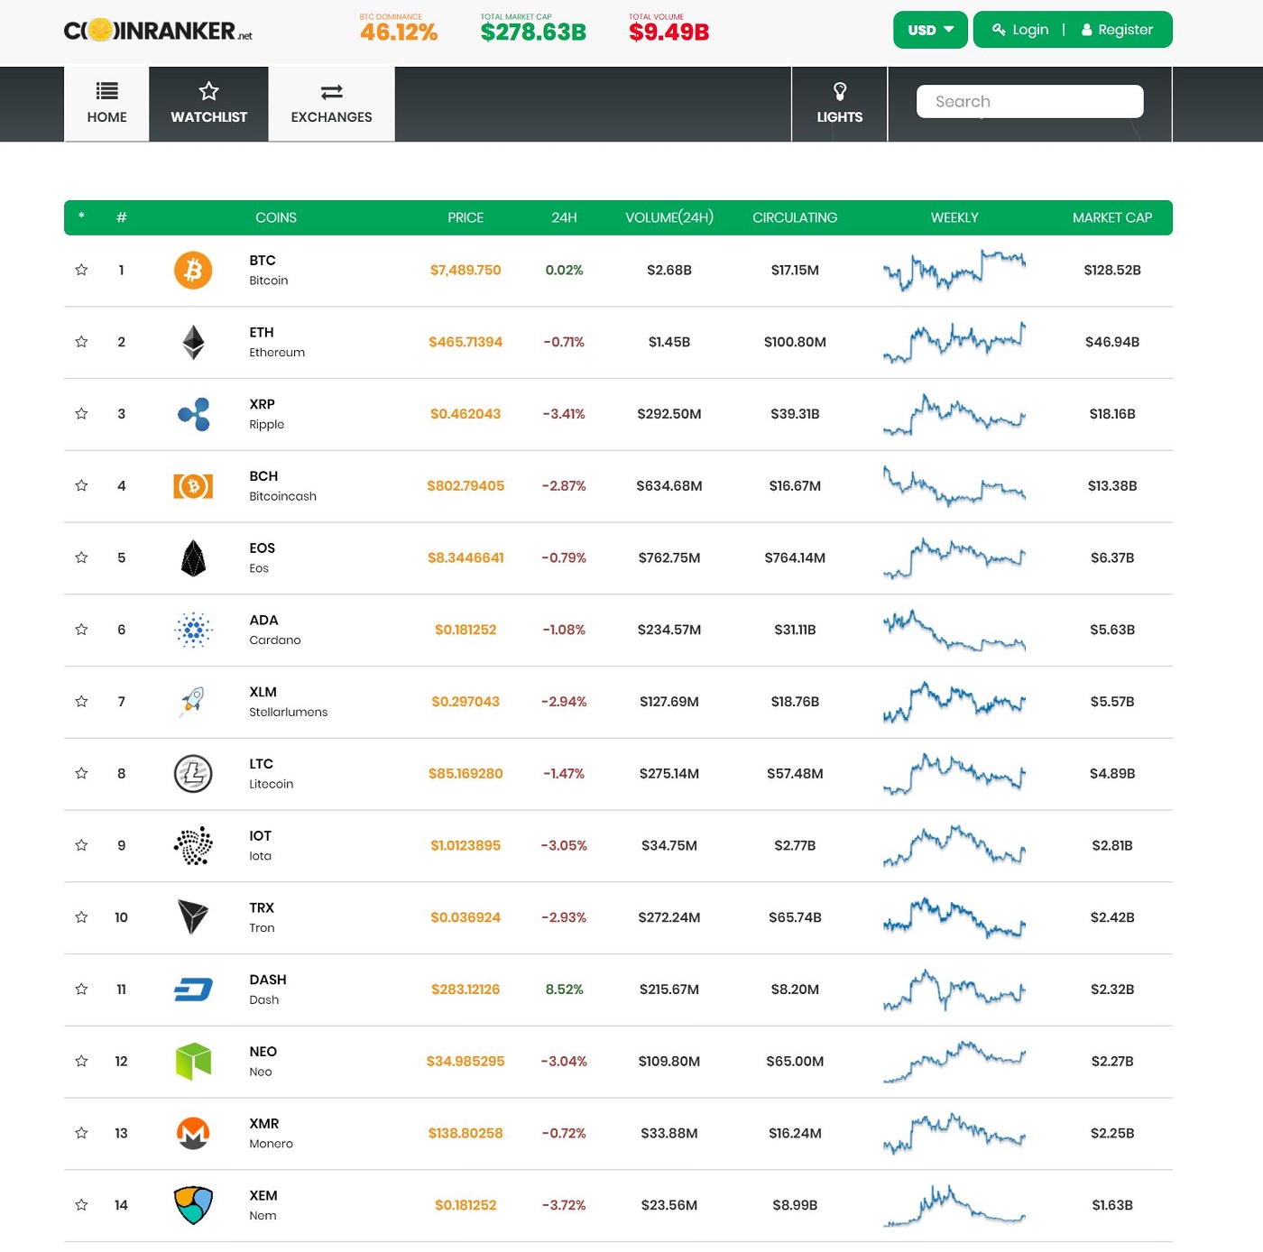Viewport: 1263px width, 1252px height.
Task: Click Bitcoin's weekly sparkline chart
Action: point(954,271)
